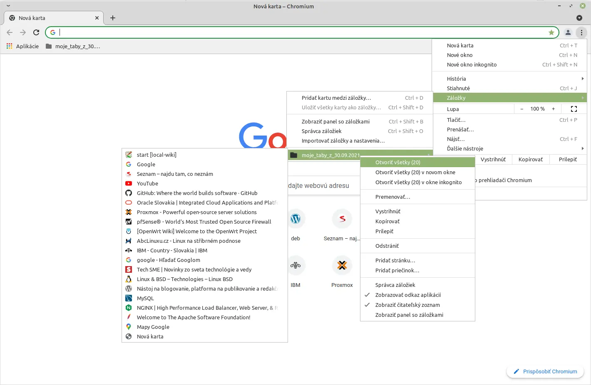This screenshot has width=591, height=385.
Task: Click Kopírovať in the edit row
Action: coord(531,159)
